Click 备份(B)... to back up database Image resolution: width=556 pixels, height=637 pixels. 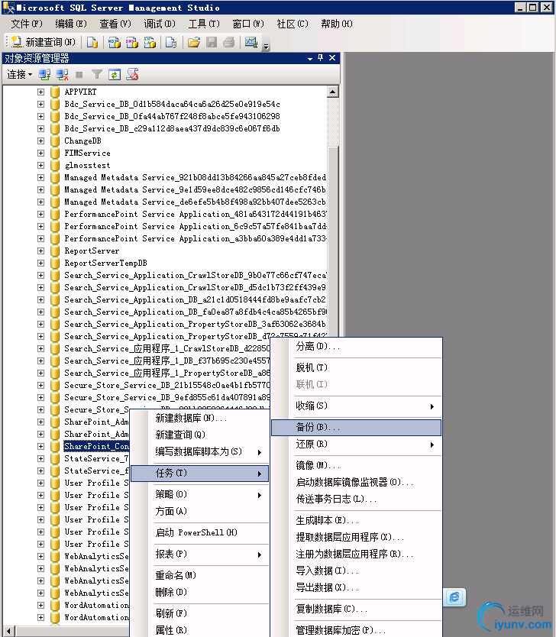[357, 428]
